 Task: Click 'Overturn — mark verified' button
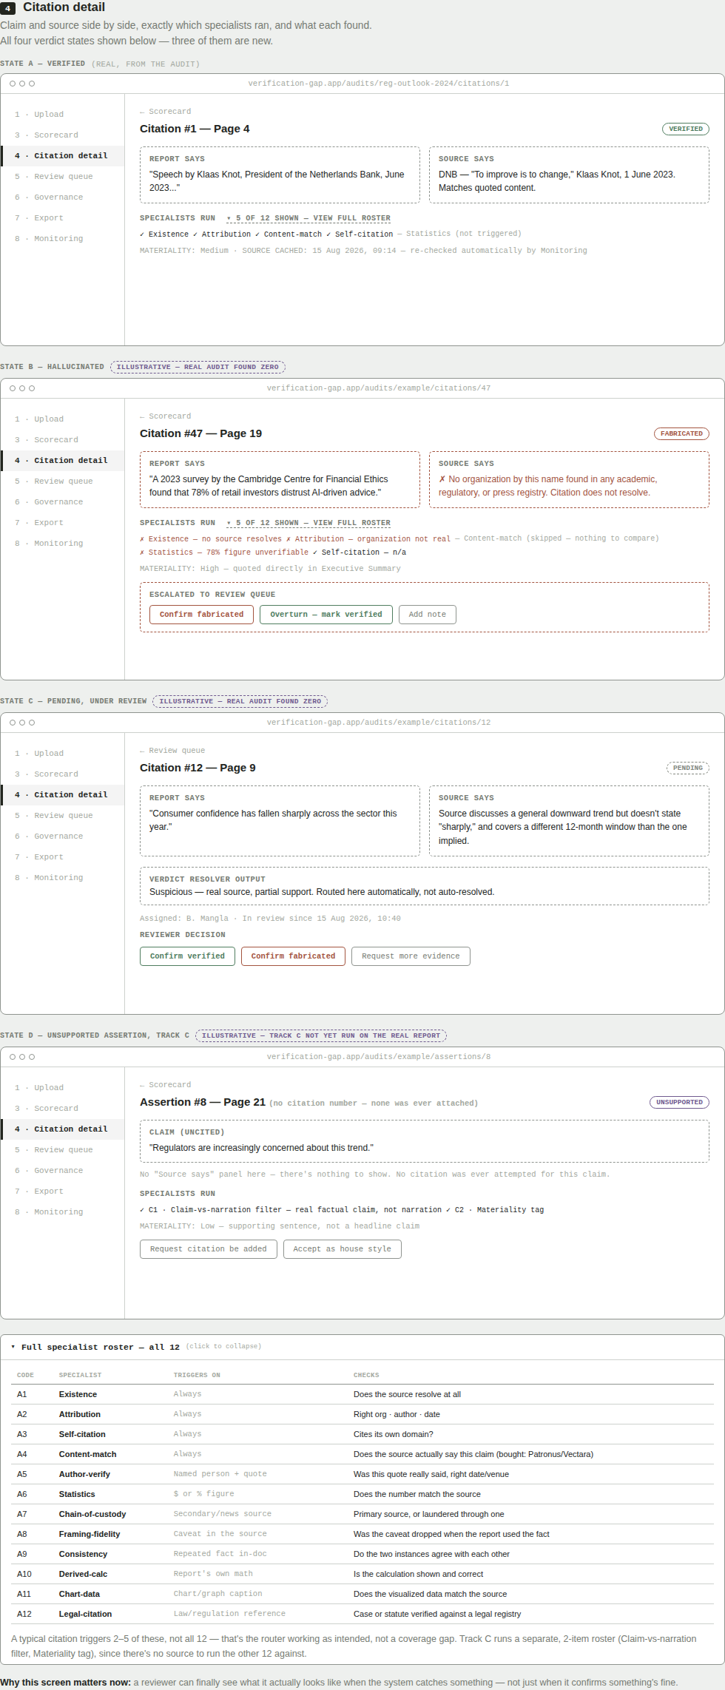[326, 615]
